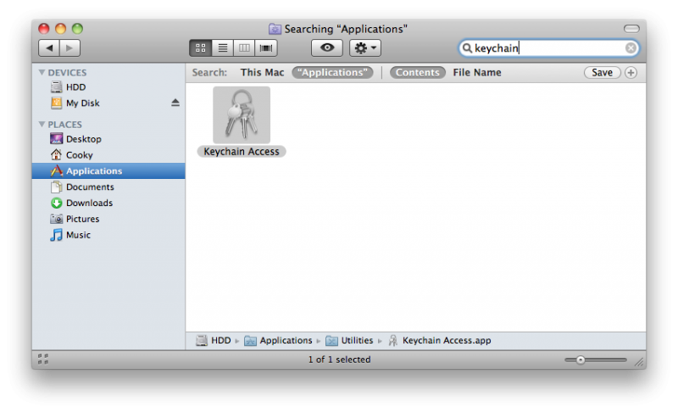Click into the keychain search field
Viewport: 678px width, 413px height.
[548, 48]
